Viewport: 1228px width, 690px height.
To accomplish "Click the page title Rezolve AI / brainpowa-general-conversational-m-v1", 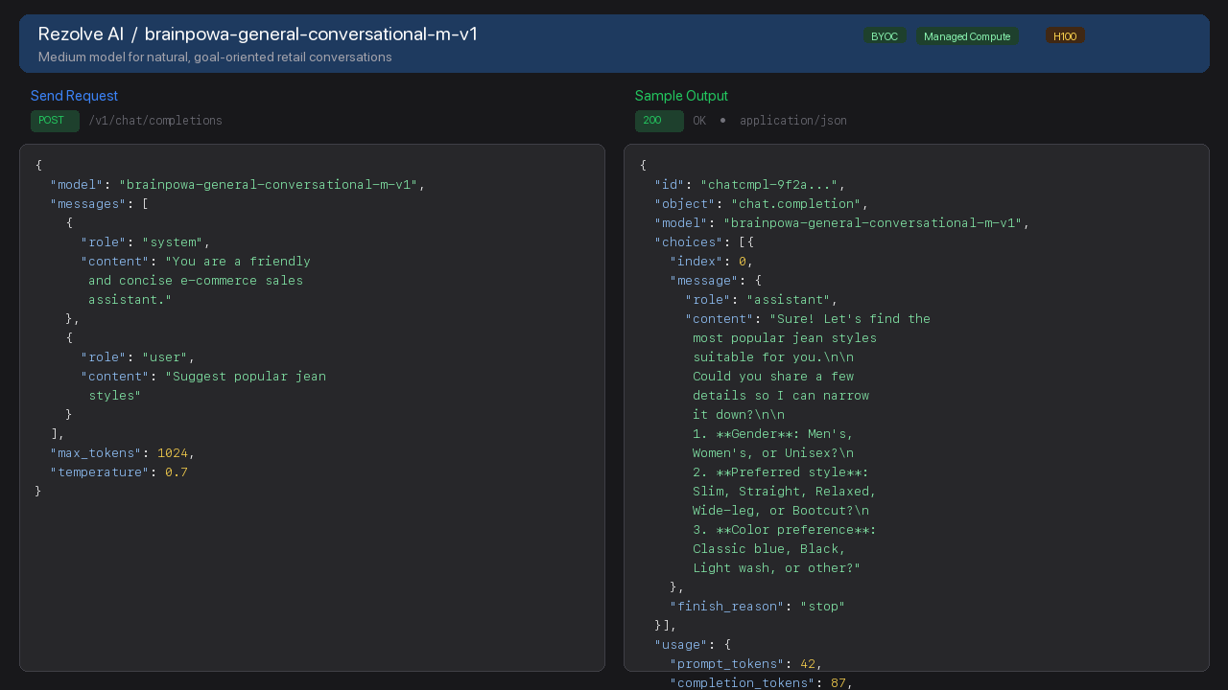I will tap(258, 34).
